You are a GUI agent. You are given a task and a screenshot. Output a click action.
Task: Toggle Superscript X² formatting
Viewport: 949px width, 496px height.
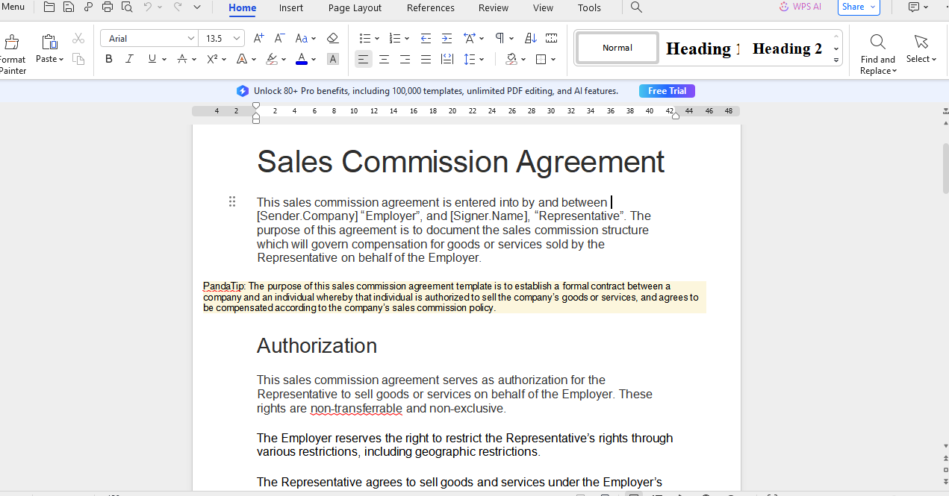(212, 59)
